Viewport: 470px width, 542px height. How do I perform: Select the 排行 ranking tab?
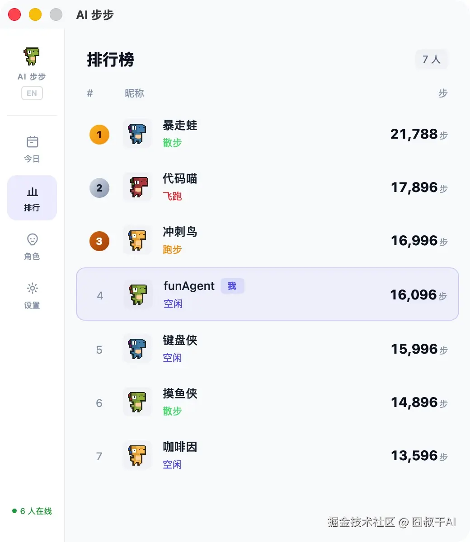32,198
